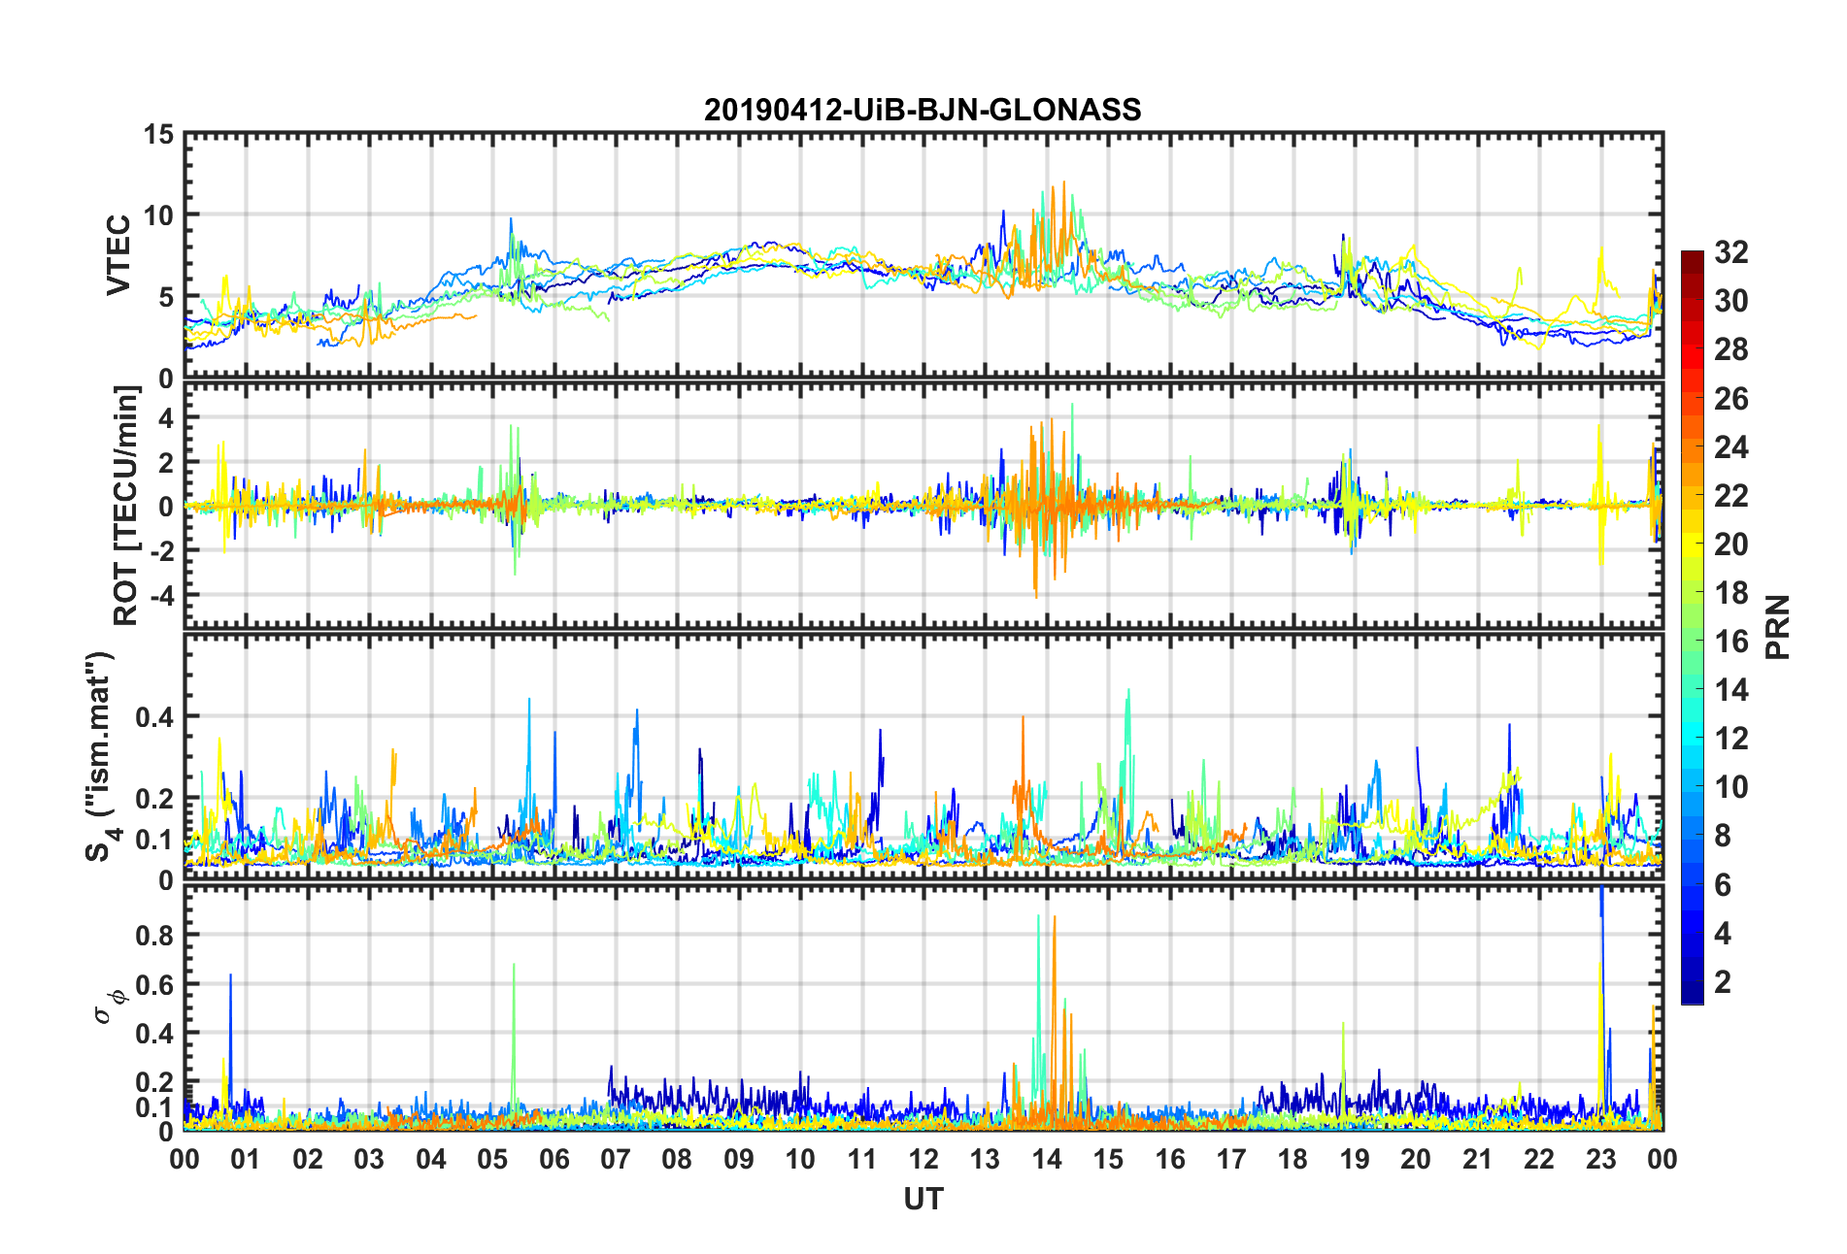This screenshot has height=1254, width=1847.
Task: Click the 19 hour tick on UT axis
Action: [1355, 1159]
